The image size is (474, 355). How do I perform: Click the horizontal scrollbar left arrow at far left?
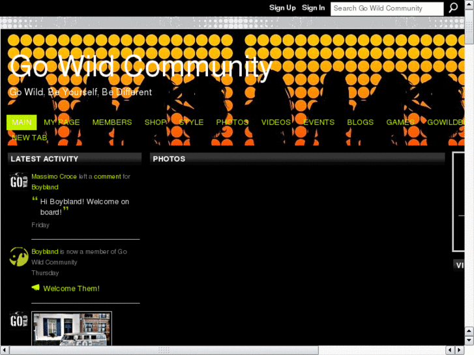[5, 350]
